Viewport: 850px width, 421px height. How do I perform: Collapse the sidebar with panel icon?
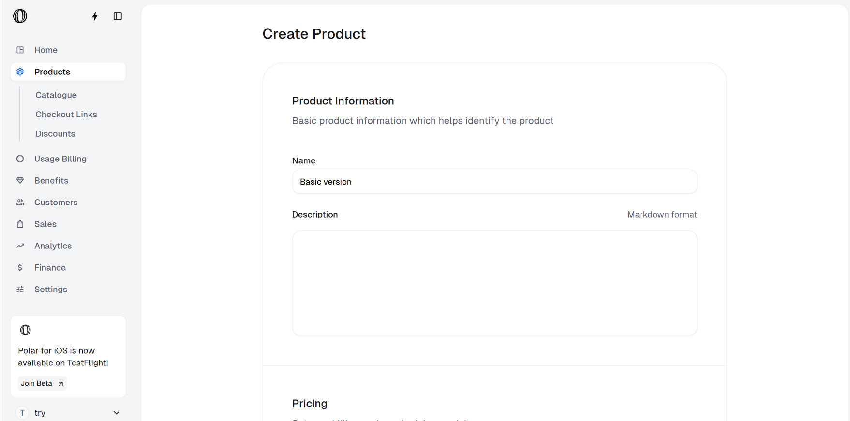pos(118,16)
